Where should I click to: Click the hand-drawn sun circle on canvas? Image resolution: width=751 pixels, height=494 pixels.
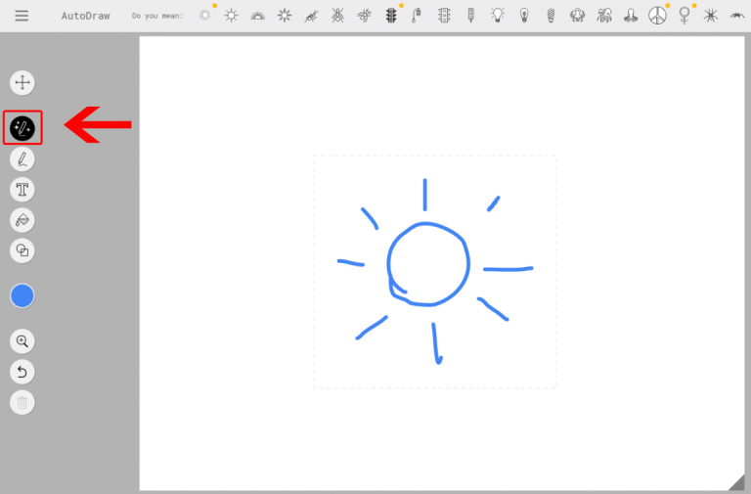[x=427, y=264]
